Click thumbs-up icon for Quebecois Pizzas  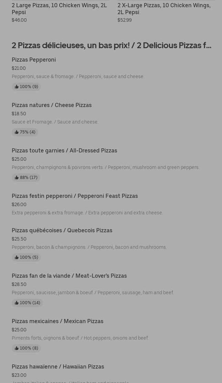pyautogui.click(x=17, y=257)
